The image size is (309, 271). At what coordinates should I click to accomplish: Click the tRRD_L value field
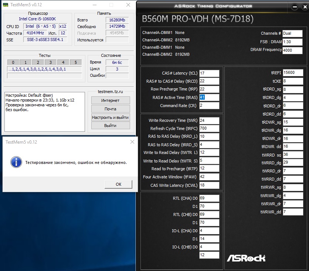(x=209, y=136)
